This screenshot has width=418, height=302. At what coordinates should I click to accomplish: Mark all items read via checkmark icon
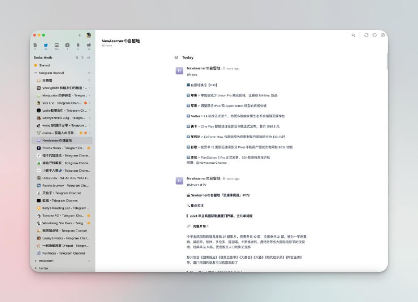click(382, 35)
